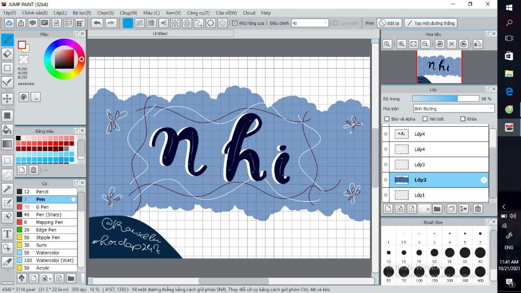Image resolution: width=521 pixels, height=293 pixels.
Task: Select the Magic Wand tool
Action: point(7,188)
